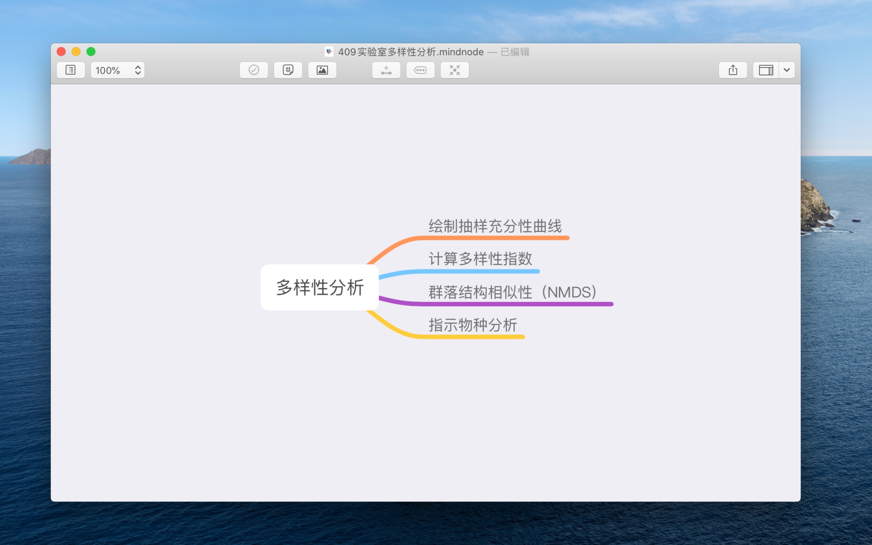Open the panel options chevron menu

pos(786,70)
